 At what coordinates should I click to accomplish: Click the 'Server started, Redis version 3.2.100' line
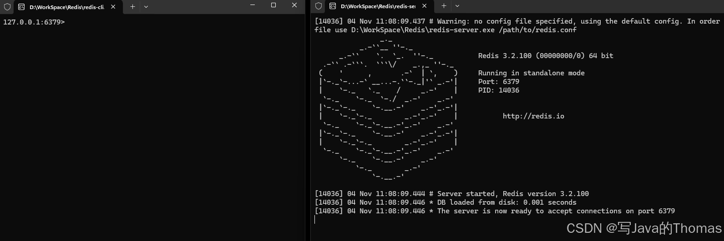(451, 194)
